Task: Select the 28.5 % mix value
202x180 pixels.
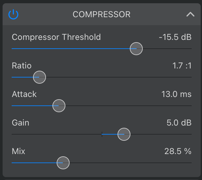Action: (x=178, y=151)
